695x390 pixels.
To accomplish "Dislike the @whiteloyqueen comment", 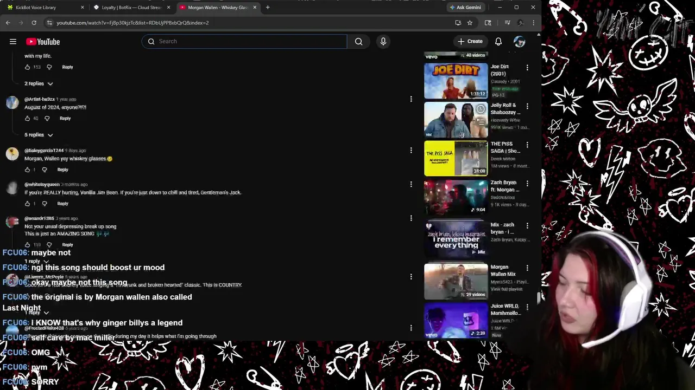I will tap(45, 204).
